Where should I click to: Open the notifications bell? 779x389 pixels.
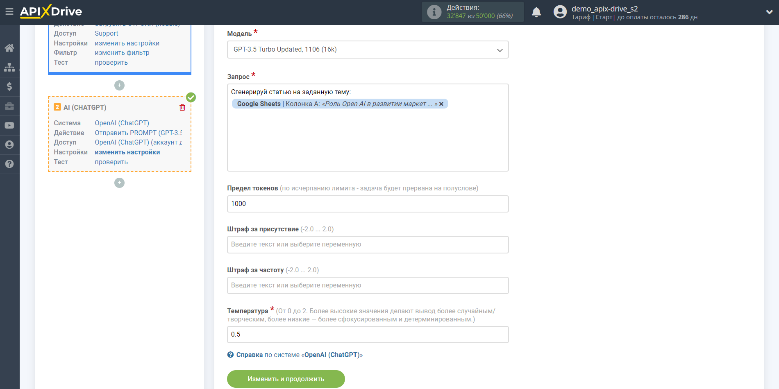click(536, 12)
